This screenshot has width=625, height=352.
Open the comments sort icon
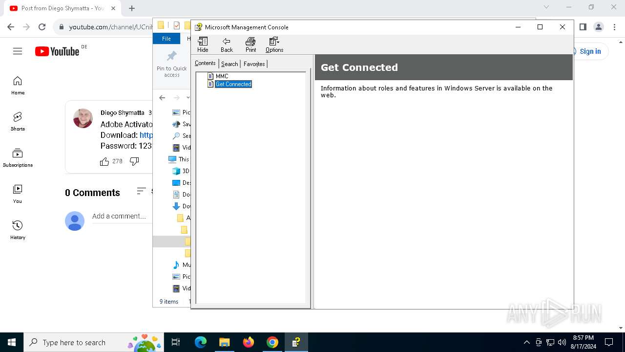(141, 191)
